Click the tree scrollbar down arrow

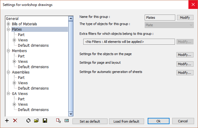(71, 114)
